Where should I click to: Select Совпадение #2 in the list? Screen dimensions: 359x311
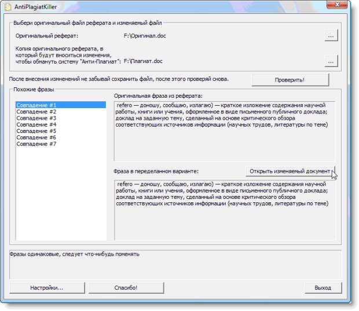[x=61, y=112]
